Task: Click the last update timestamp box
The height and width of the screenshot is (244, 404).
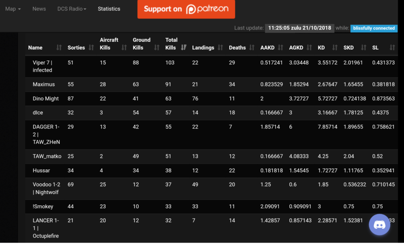Action: pyautogui.click(x=299, y=28)
